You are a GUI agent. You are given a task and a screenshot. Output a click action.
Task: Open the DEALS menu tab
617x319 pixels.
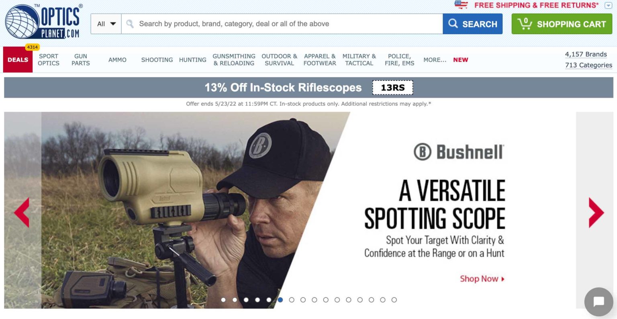[18, 60]
